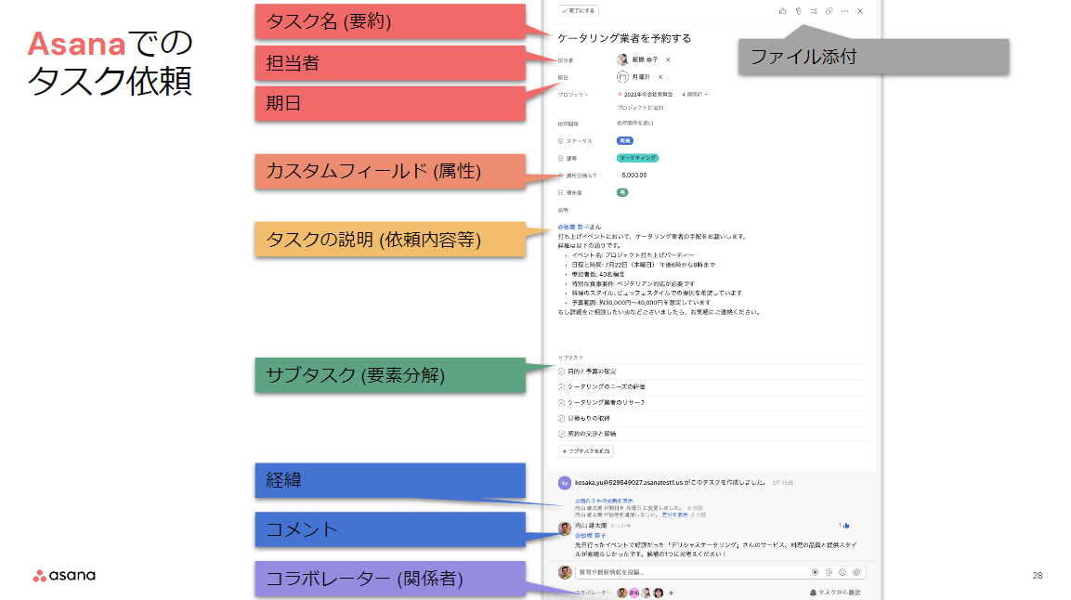This screenshot has width=1071, height=600.
Task: Like 内山's comment with its thumbs-up
Action: tap(845, 526)
